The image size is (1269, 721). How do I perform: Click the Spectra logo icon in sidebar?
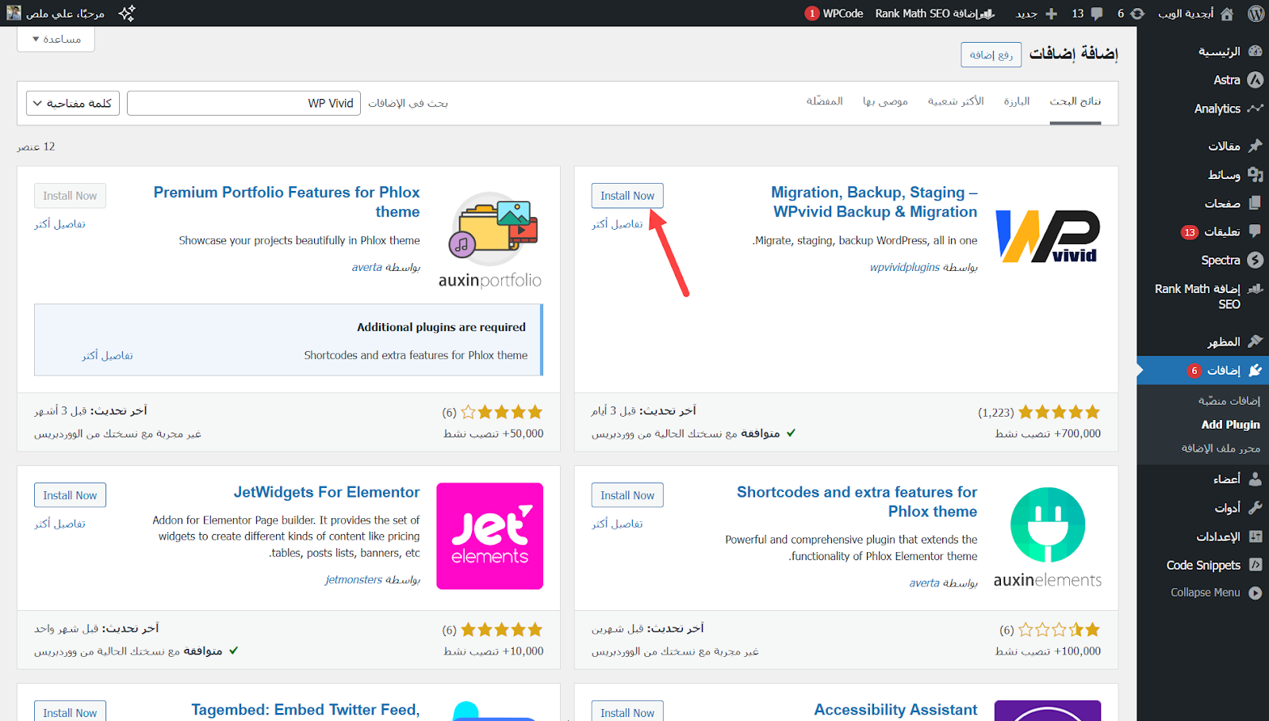click(x=1255, y=260)
